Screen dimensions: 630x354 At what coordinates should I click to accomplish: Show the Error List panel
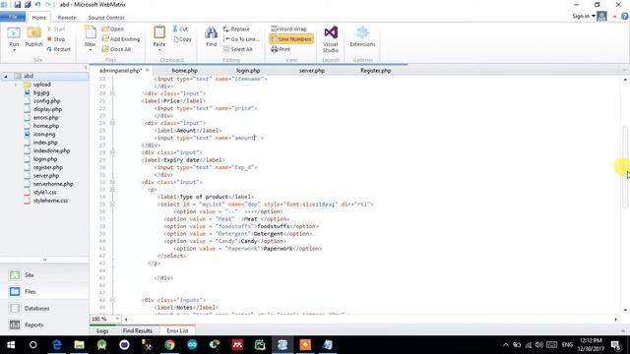[177, 330]
